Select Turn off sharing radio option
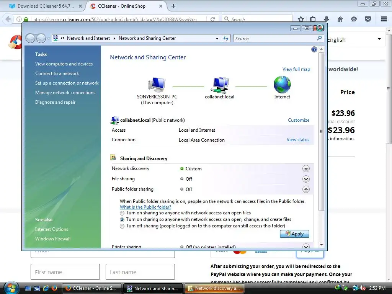Image resolution: width=392 pixels, height=294 pixels. [x=122, y=226]
